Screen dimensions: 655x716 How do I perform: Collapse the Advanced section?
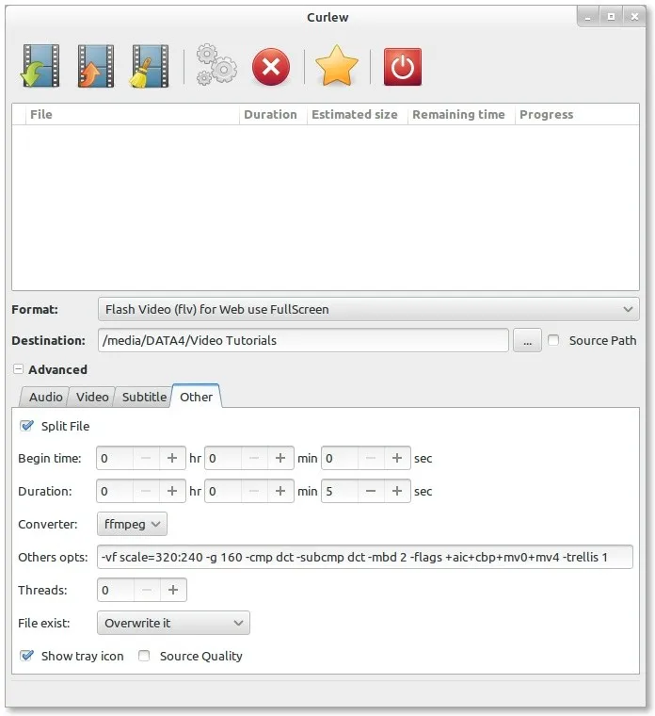coord(19,370)
